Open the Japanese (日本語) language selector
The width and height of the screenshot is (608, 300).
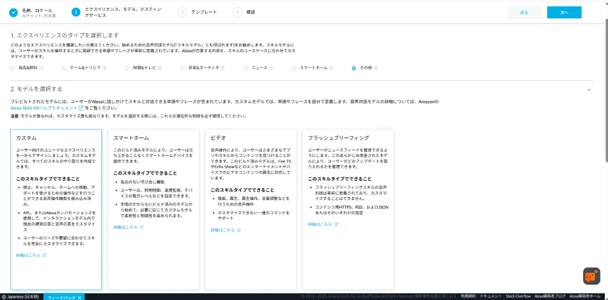coord(21,297)
